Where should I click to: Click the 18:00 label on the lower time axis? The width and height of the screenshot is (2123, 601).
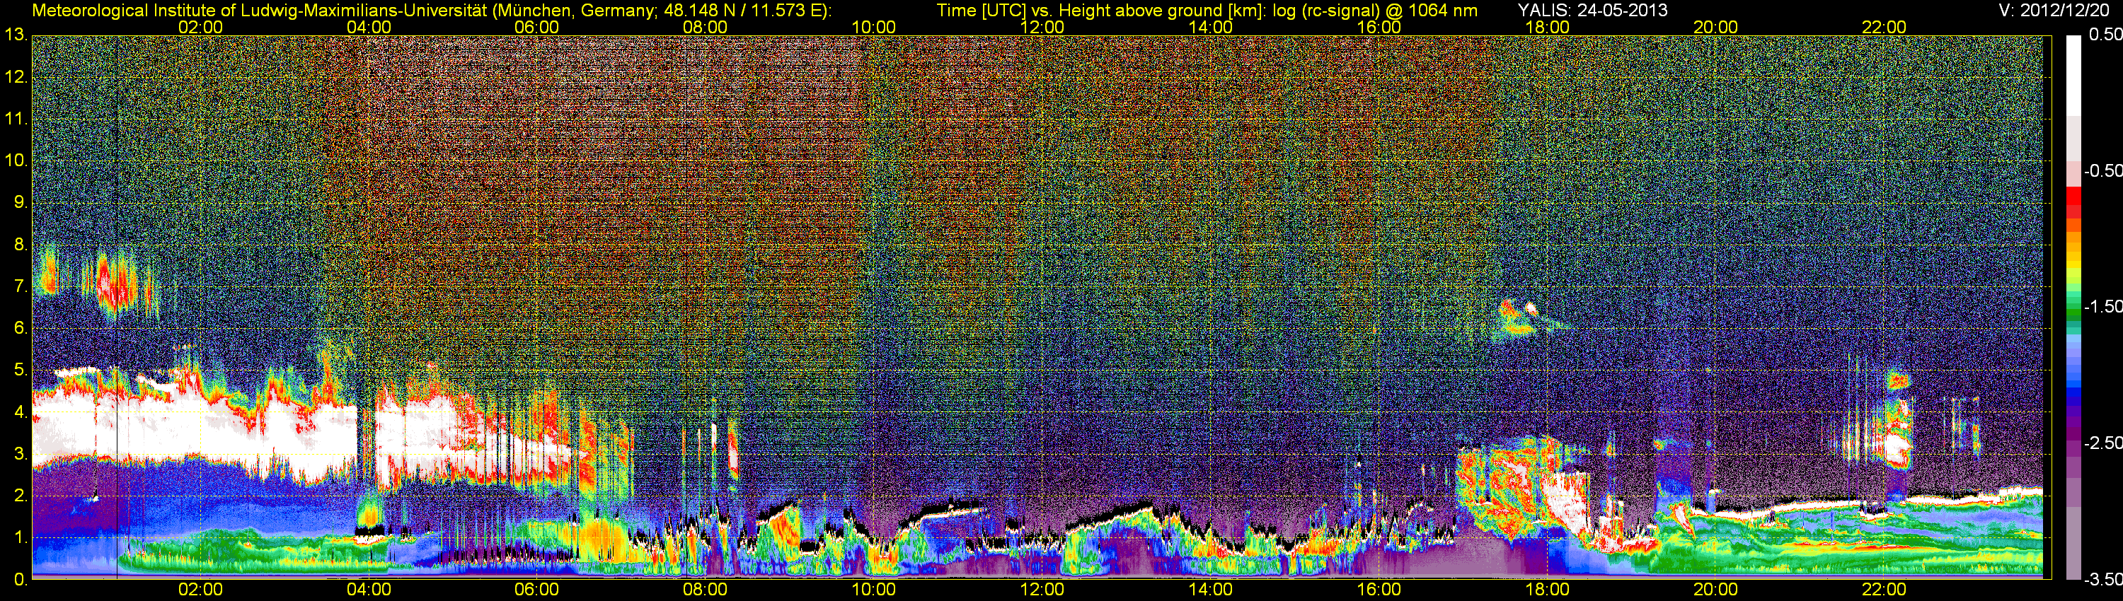(1547, 590)
